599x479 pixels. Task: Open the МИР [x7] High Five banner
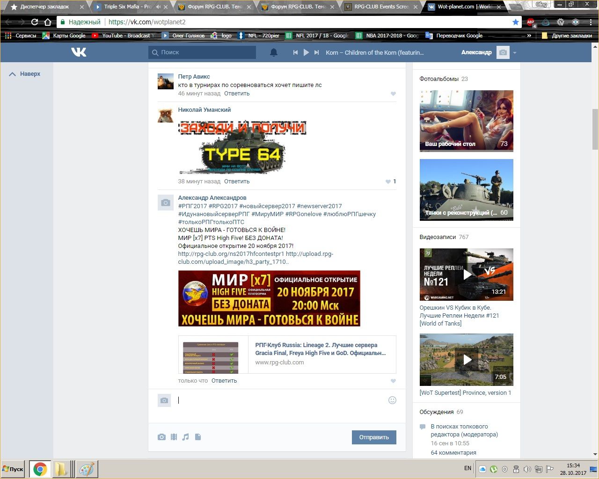click(x=269, y=298)
